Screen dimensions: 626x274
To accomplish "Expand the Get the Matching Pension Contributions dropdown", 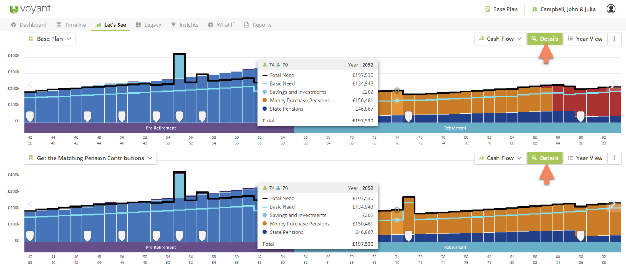I will click(90, 158).
